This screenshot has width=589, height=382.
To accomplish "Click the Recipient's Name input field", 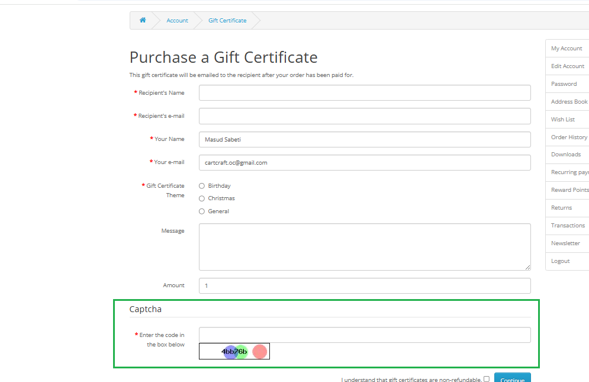I will pos(365,92).
